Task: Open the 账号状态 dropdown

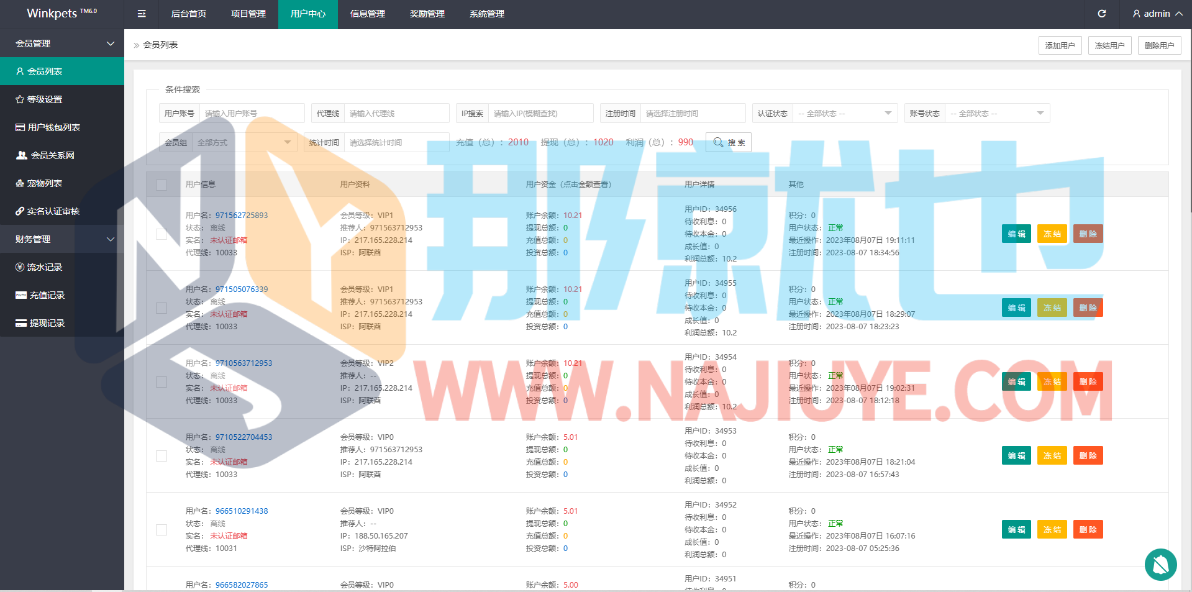Action: (997, 114)
